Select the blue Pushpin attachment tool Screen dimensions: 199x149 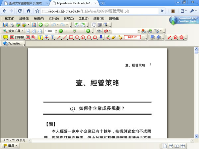[x=101, y=37]
